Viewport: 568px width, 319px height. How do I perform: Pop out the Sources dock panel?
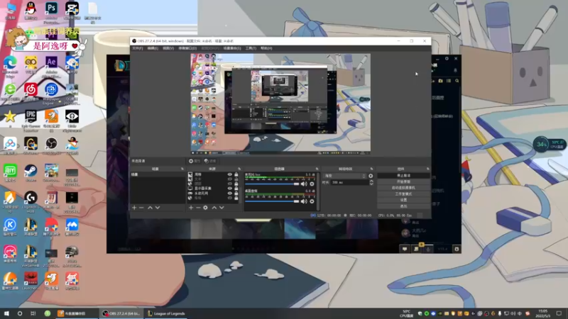click(x=239, y=169)
